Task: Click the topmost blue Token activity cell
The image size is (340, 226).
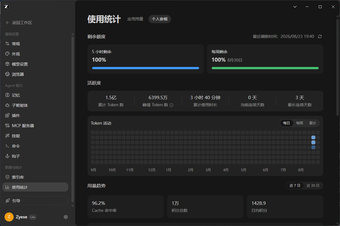Action: tap(313, 137)
